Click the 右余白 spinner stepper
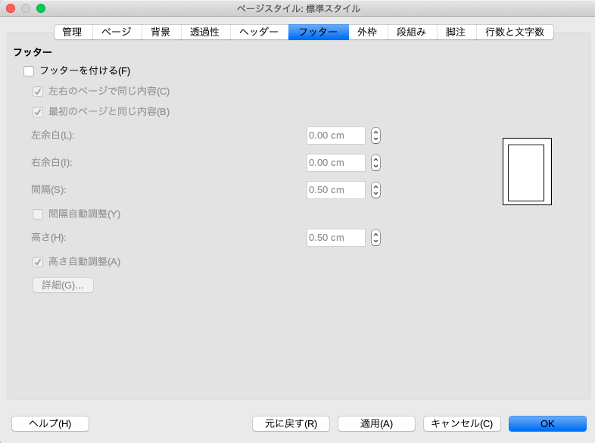The height and width of the screenshot is (443, 595). coord(375,163)
